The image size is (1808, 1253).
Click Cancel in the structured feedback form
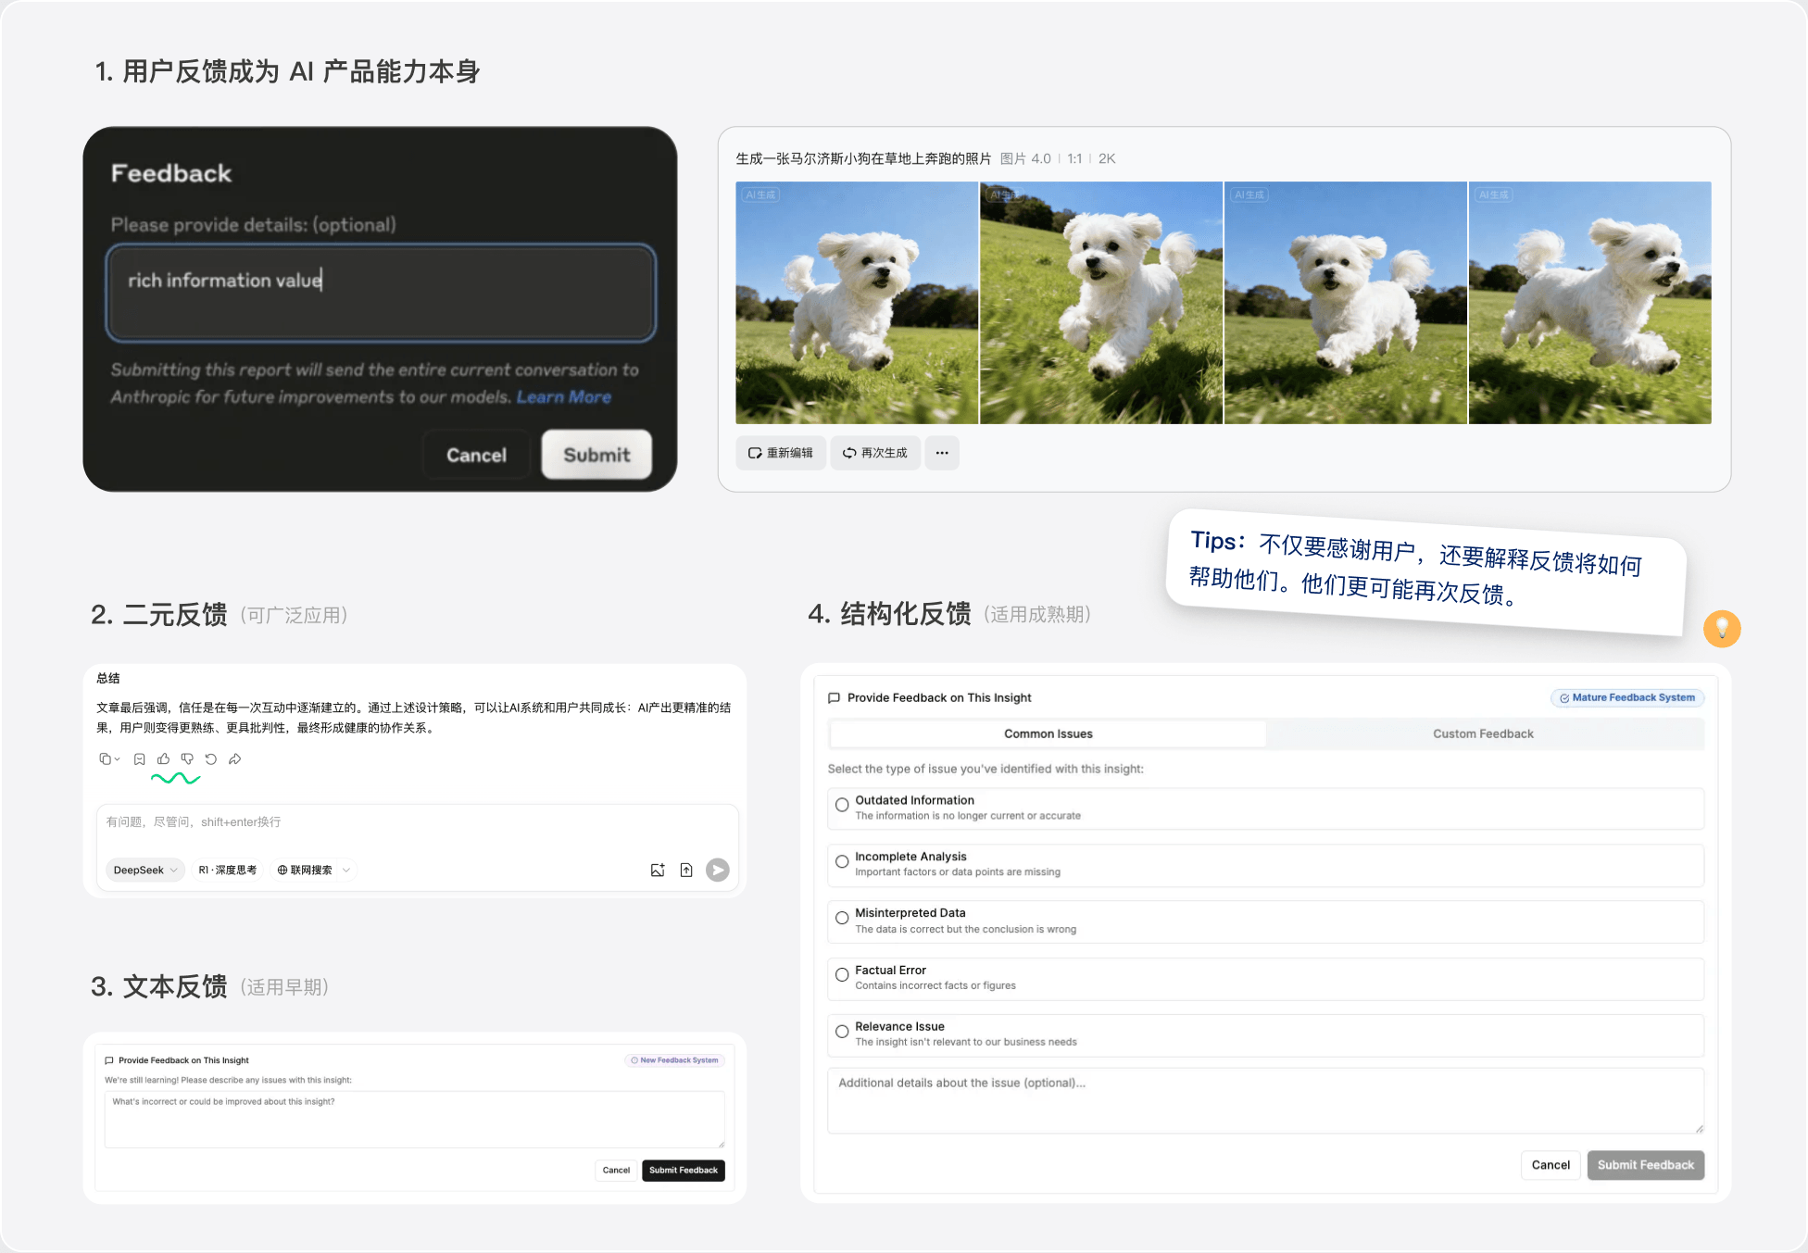point(1551,1166)
